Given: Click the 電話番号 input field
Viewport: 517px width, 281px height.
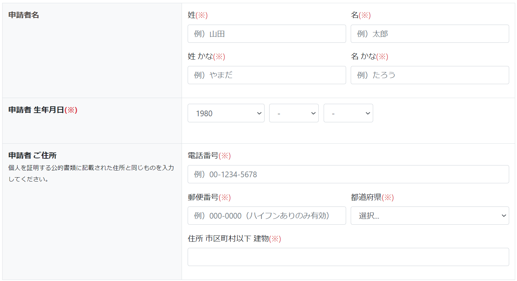Looking at the screenshot, I should (348, 174).
